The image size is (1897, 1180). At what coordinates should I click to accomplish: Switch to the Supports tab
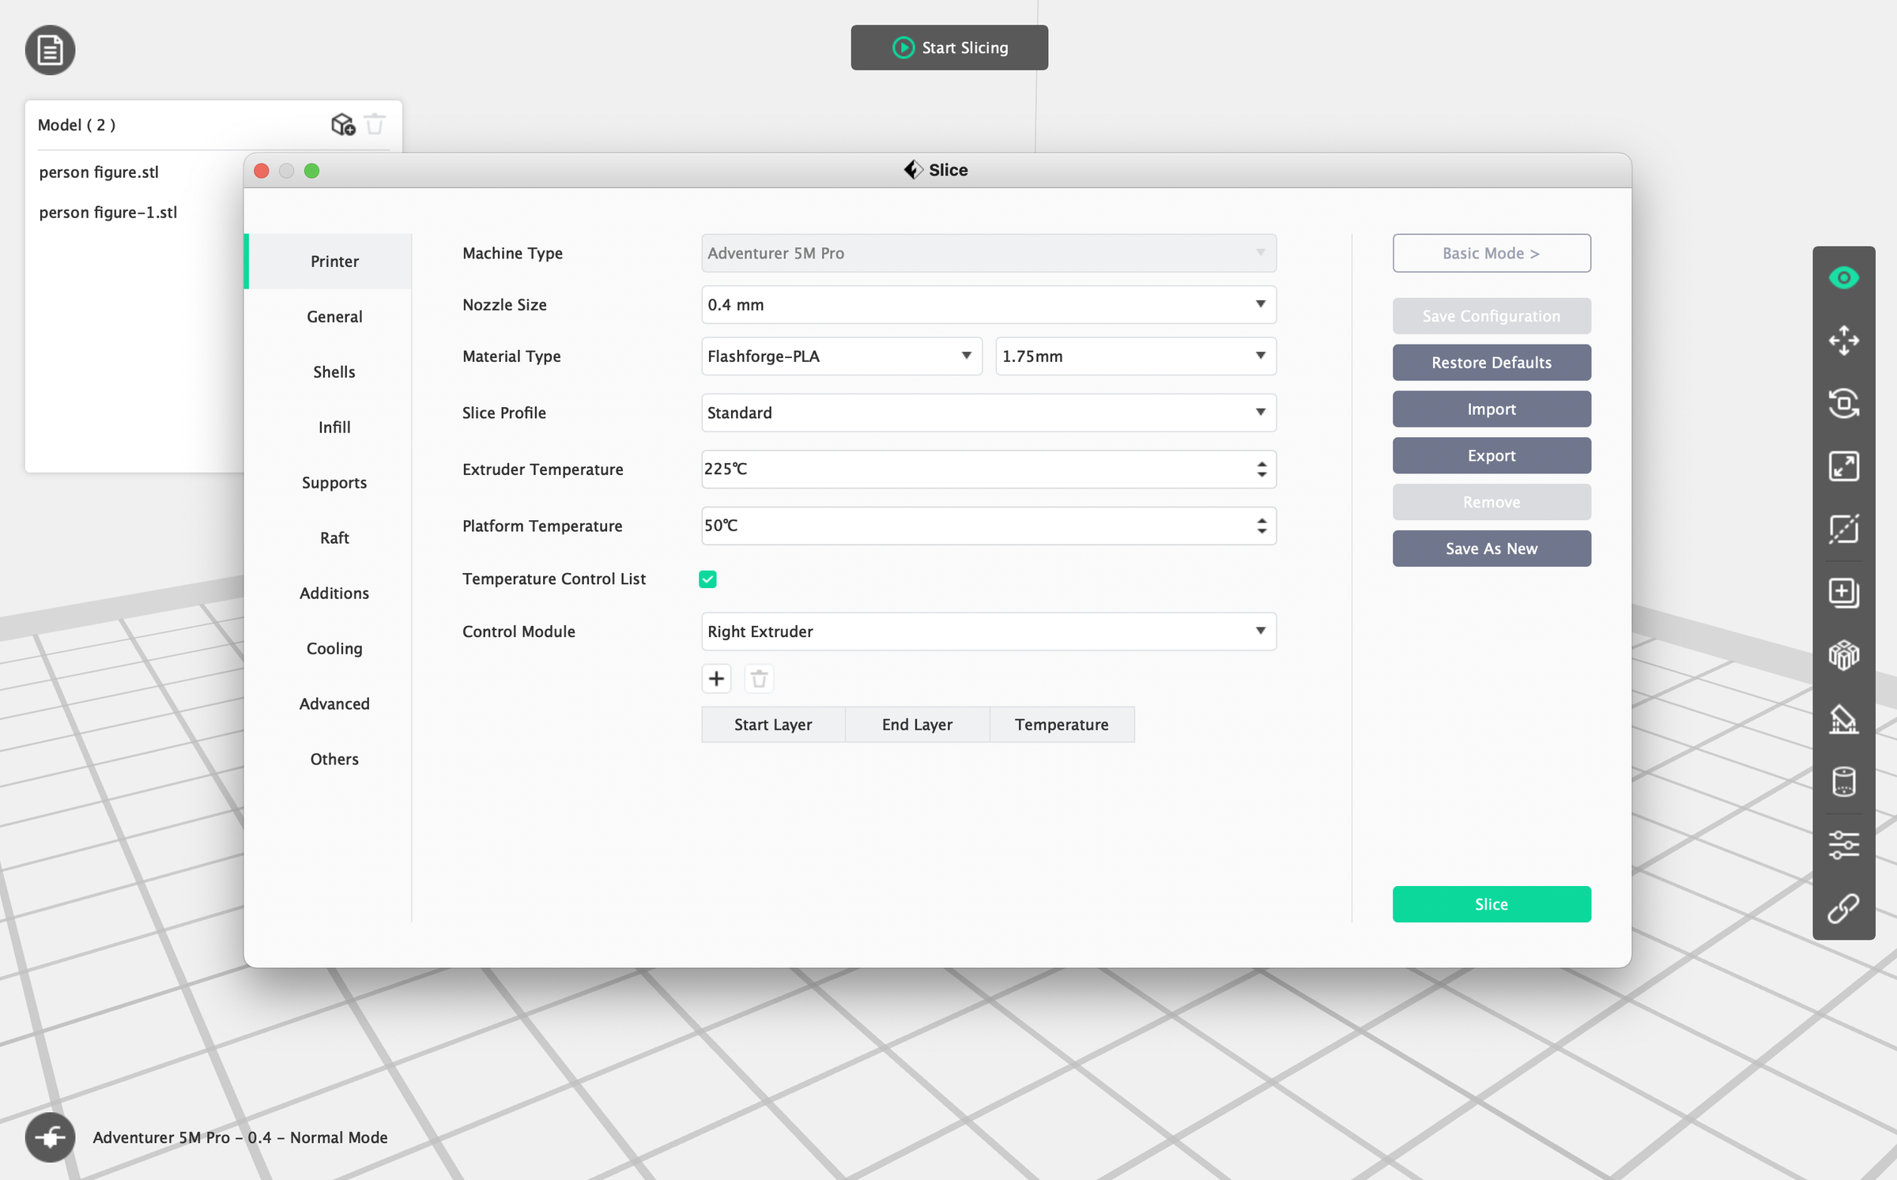click(334, 483)
